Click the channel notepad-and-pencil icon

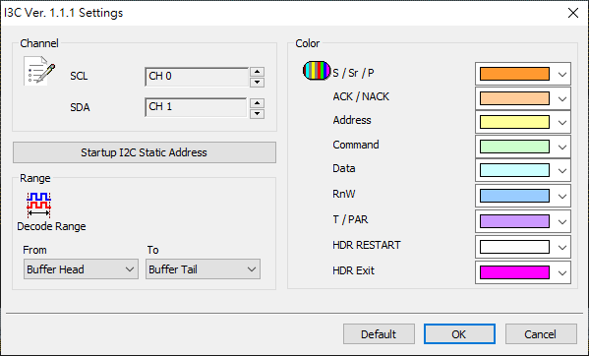click(39, 71)
